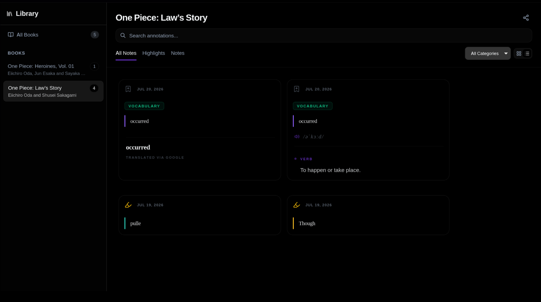Switch to the Highlights tab
Screen dimensions: 541x302
point(154,53)
